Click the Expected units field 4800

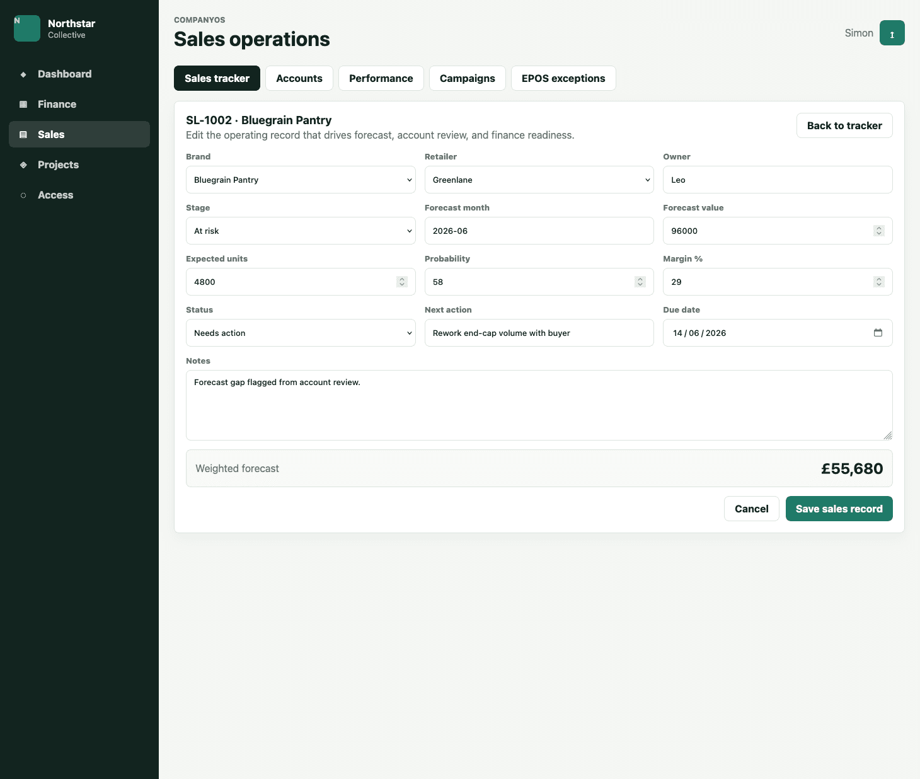point(301,282)
